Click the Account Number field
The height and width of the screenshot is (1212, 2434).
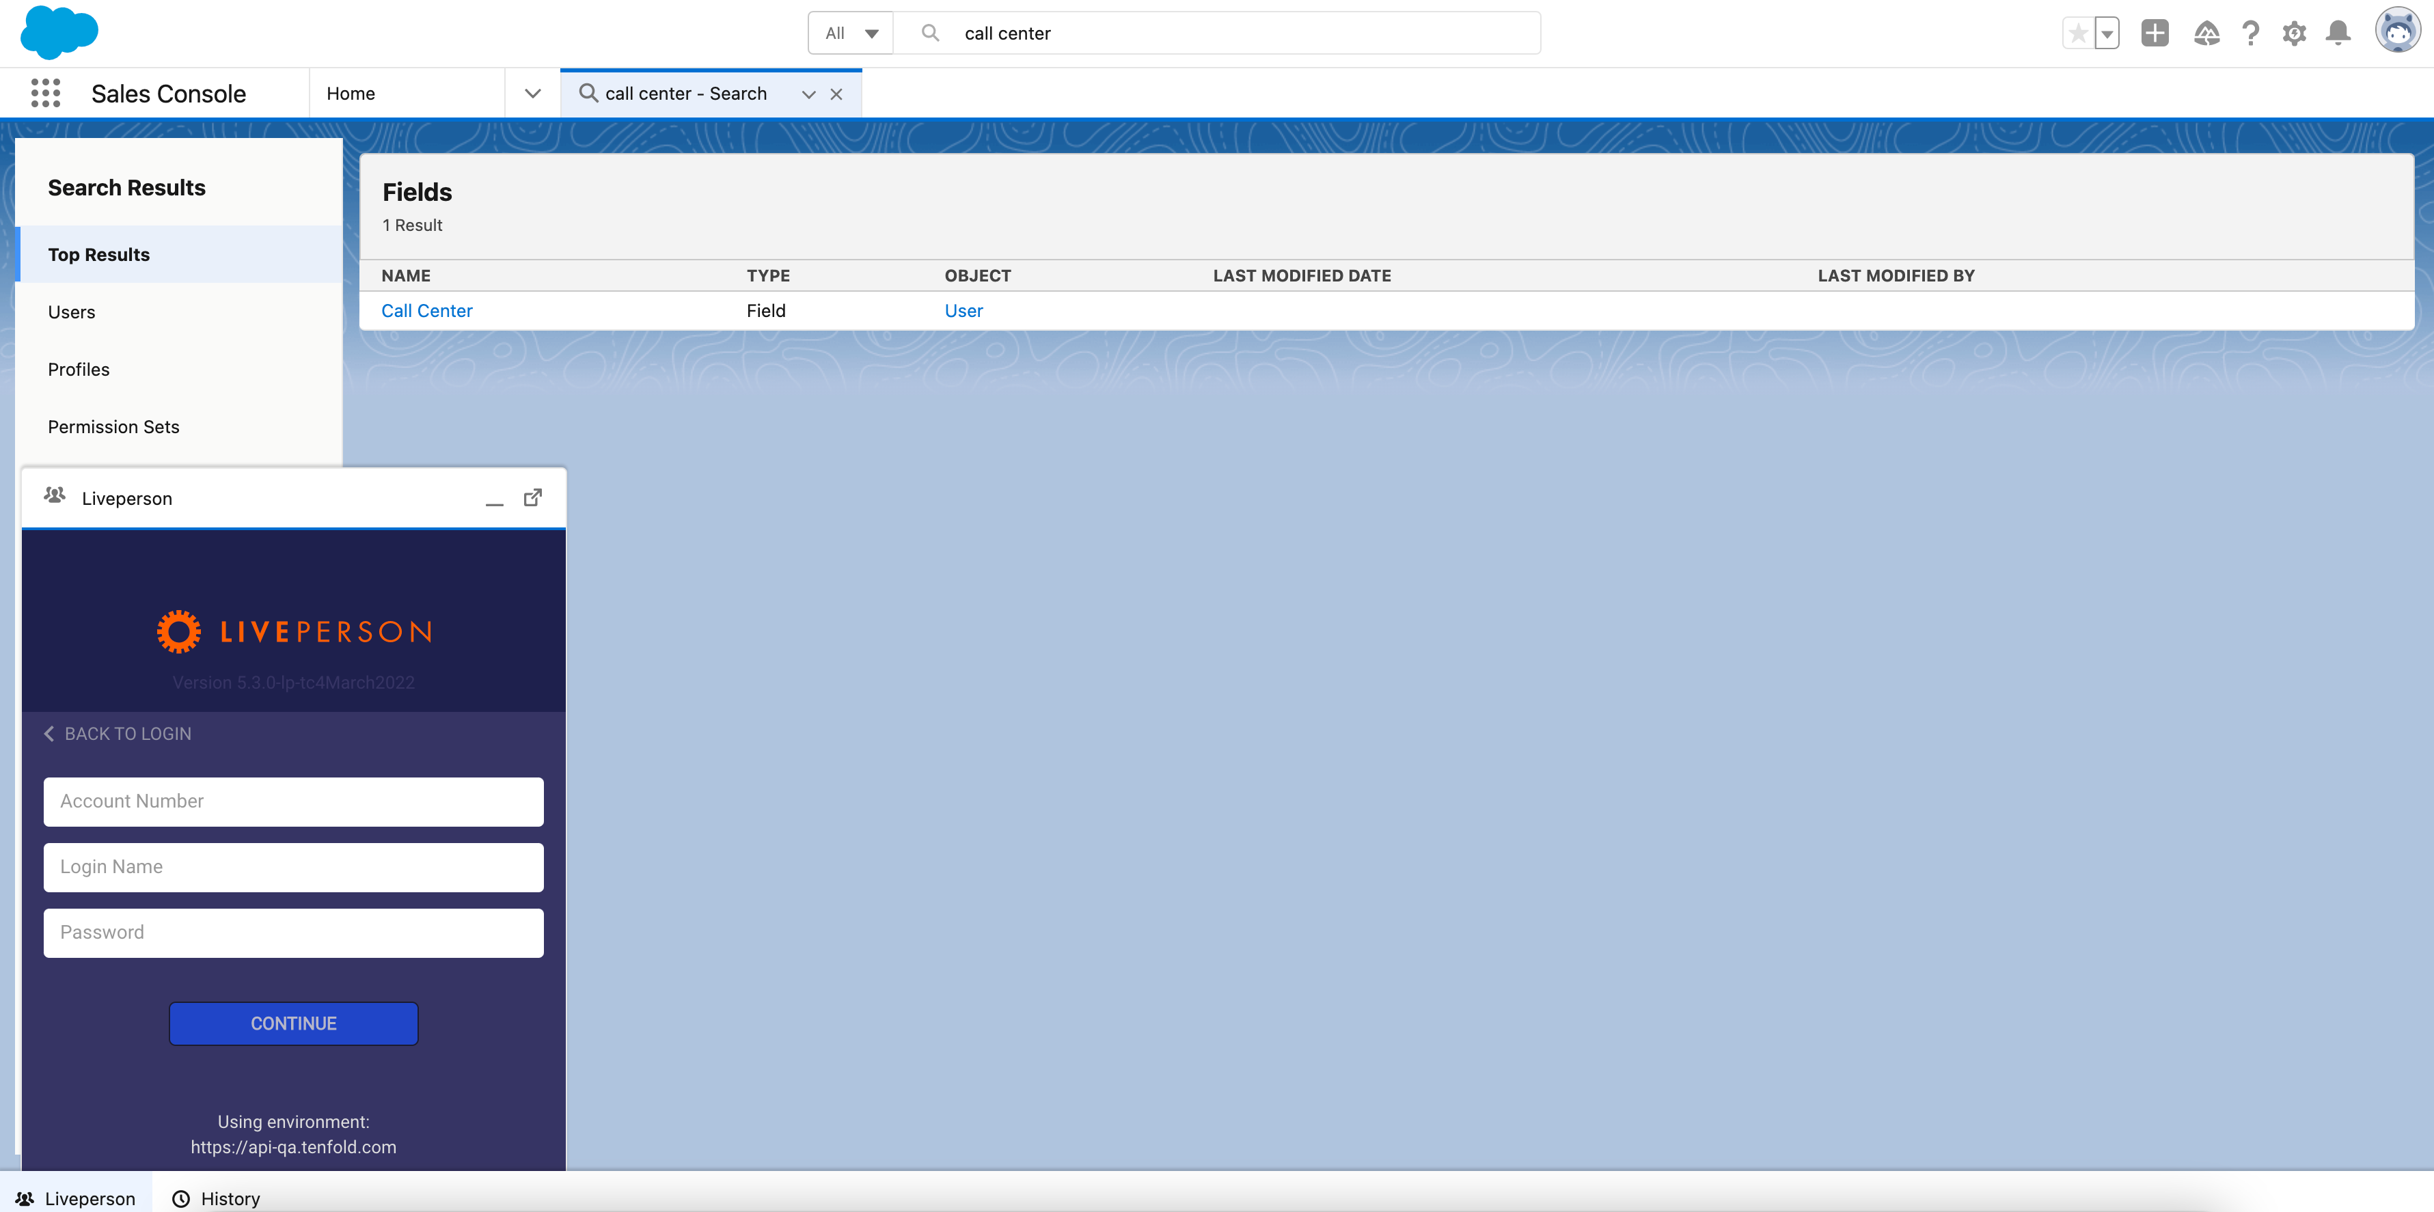(x=294, y=801)
